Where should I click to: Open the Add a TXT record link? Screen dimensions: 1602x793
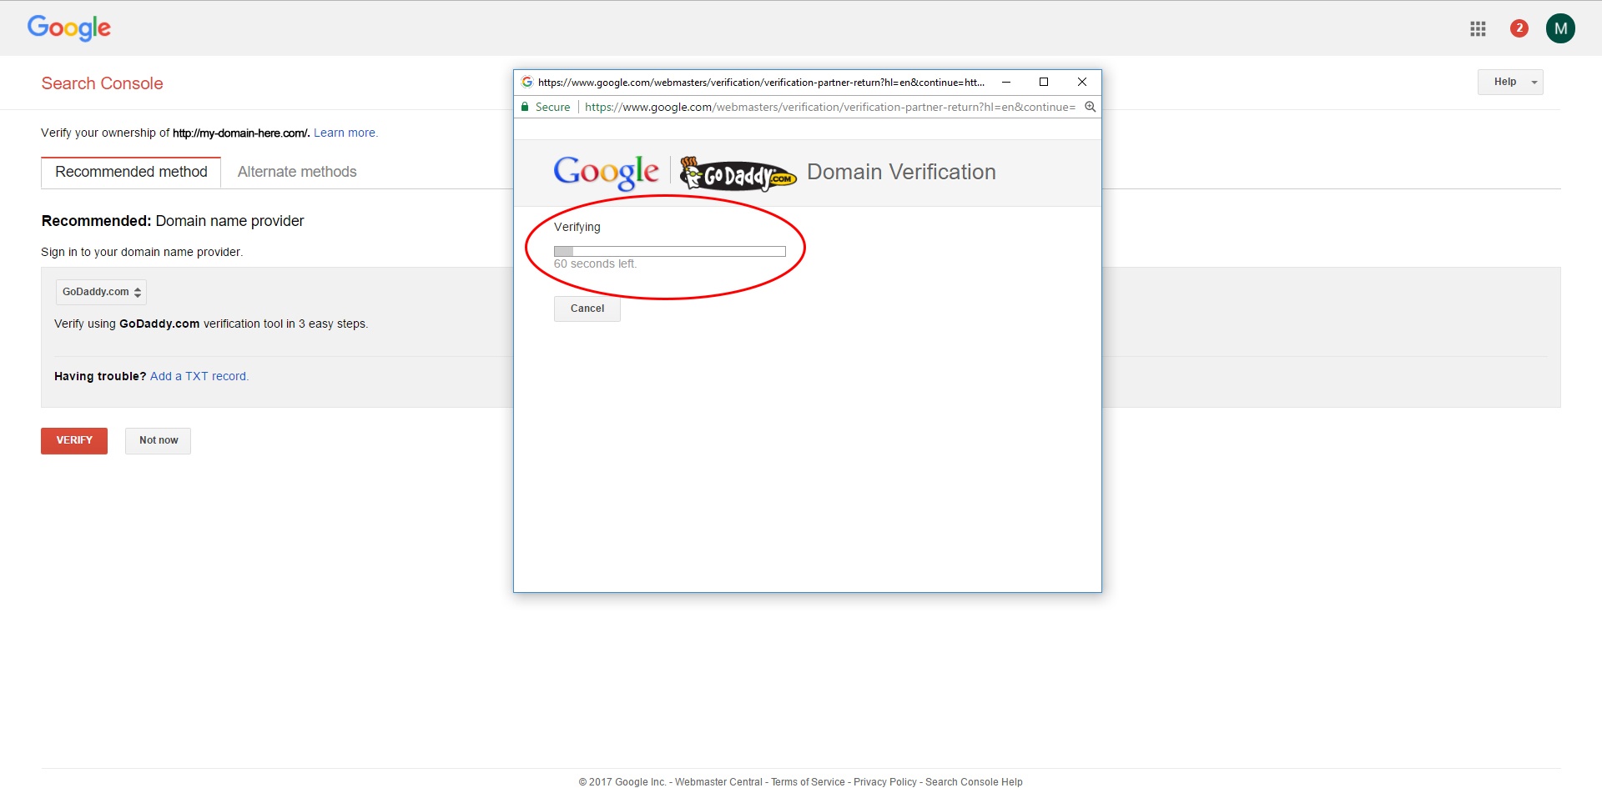pyautogui.click(x=199, y=376)
